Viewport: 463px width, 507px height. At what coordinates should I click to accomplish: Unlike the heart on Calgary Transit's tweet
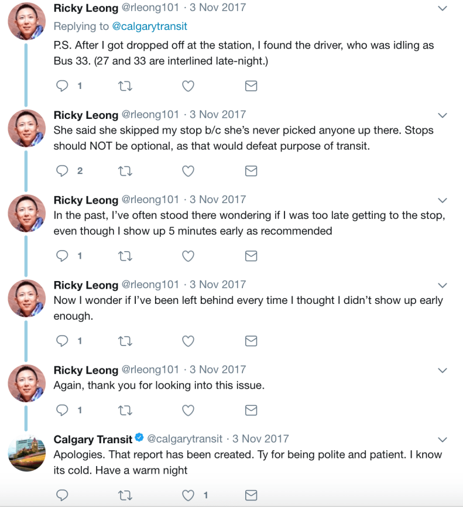[x=188, y=495]
